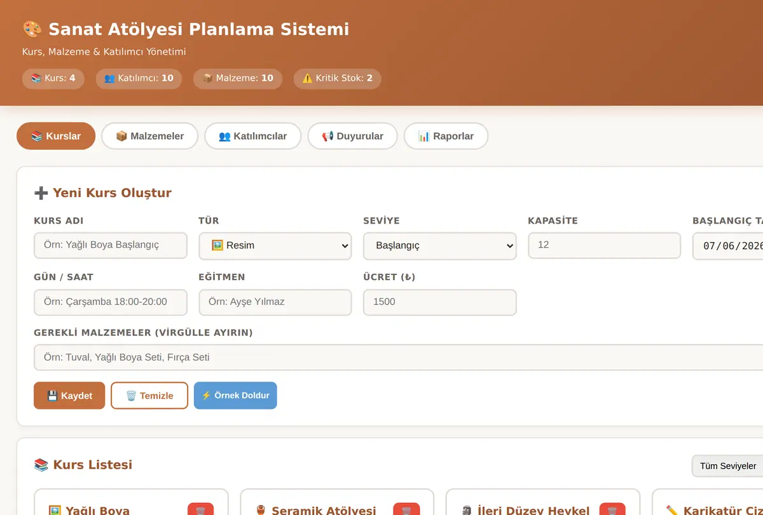Expand the Seviye dropdown showing Başlangıç
The height and width of the screenshot is (515, 763).
click(440, 246)
